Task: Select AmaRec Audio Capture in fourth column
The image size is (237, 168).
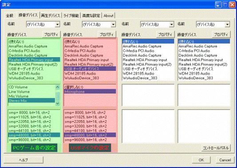Action: point(204,46)
